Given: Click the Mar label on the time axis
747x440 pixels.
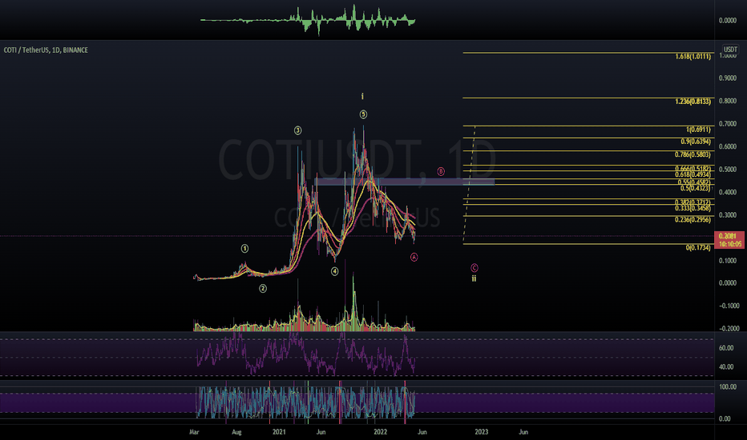Looking at the screenshot, I should click(x=194, y=432).
